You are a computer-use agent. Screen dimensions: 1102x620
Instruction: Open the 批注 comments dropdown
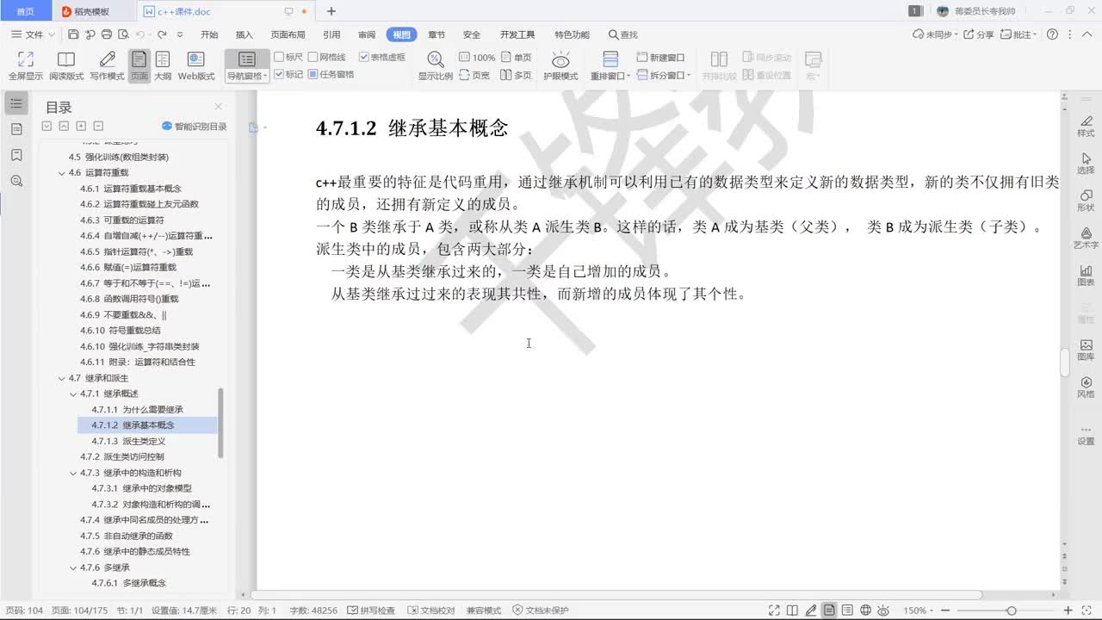coord(1020,34)
